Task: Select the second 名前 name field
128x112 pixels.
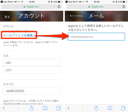Action: click(31, 70)
